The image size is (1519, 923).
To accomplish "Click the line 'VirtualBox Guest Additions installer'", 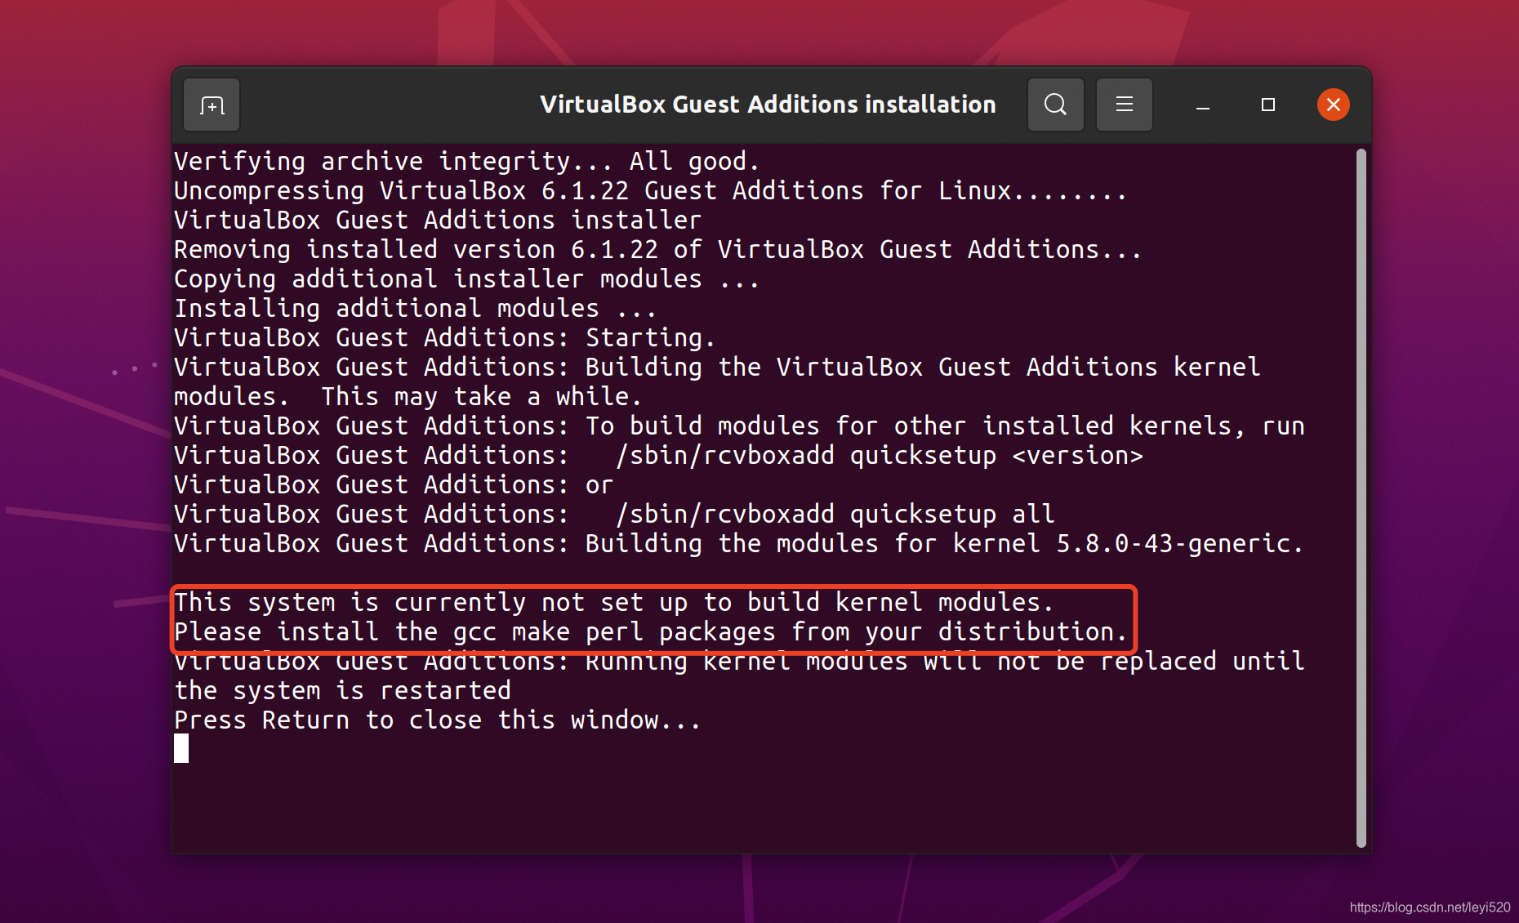I will coord(438,220).
